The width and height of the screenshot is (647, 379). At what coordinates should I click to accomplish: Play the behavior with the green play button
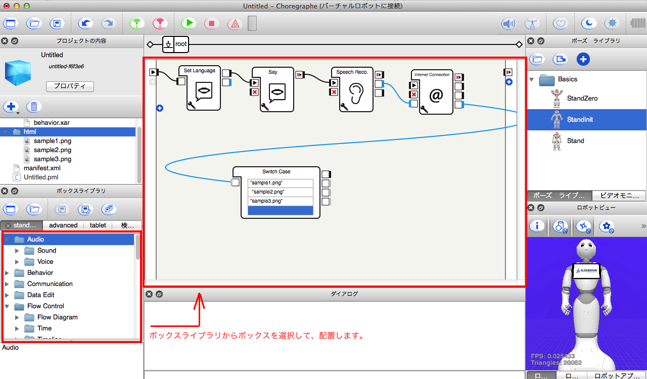[189, 23]
